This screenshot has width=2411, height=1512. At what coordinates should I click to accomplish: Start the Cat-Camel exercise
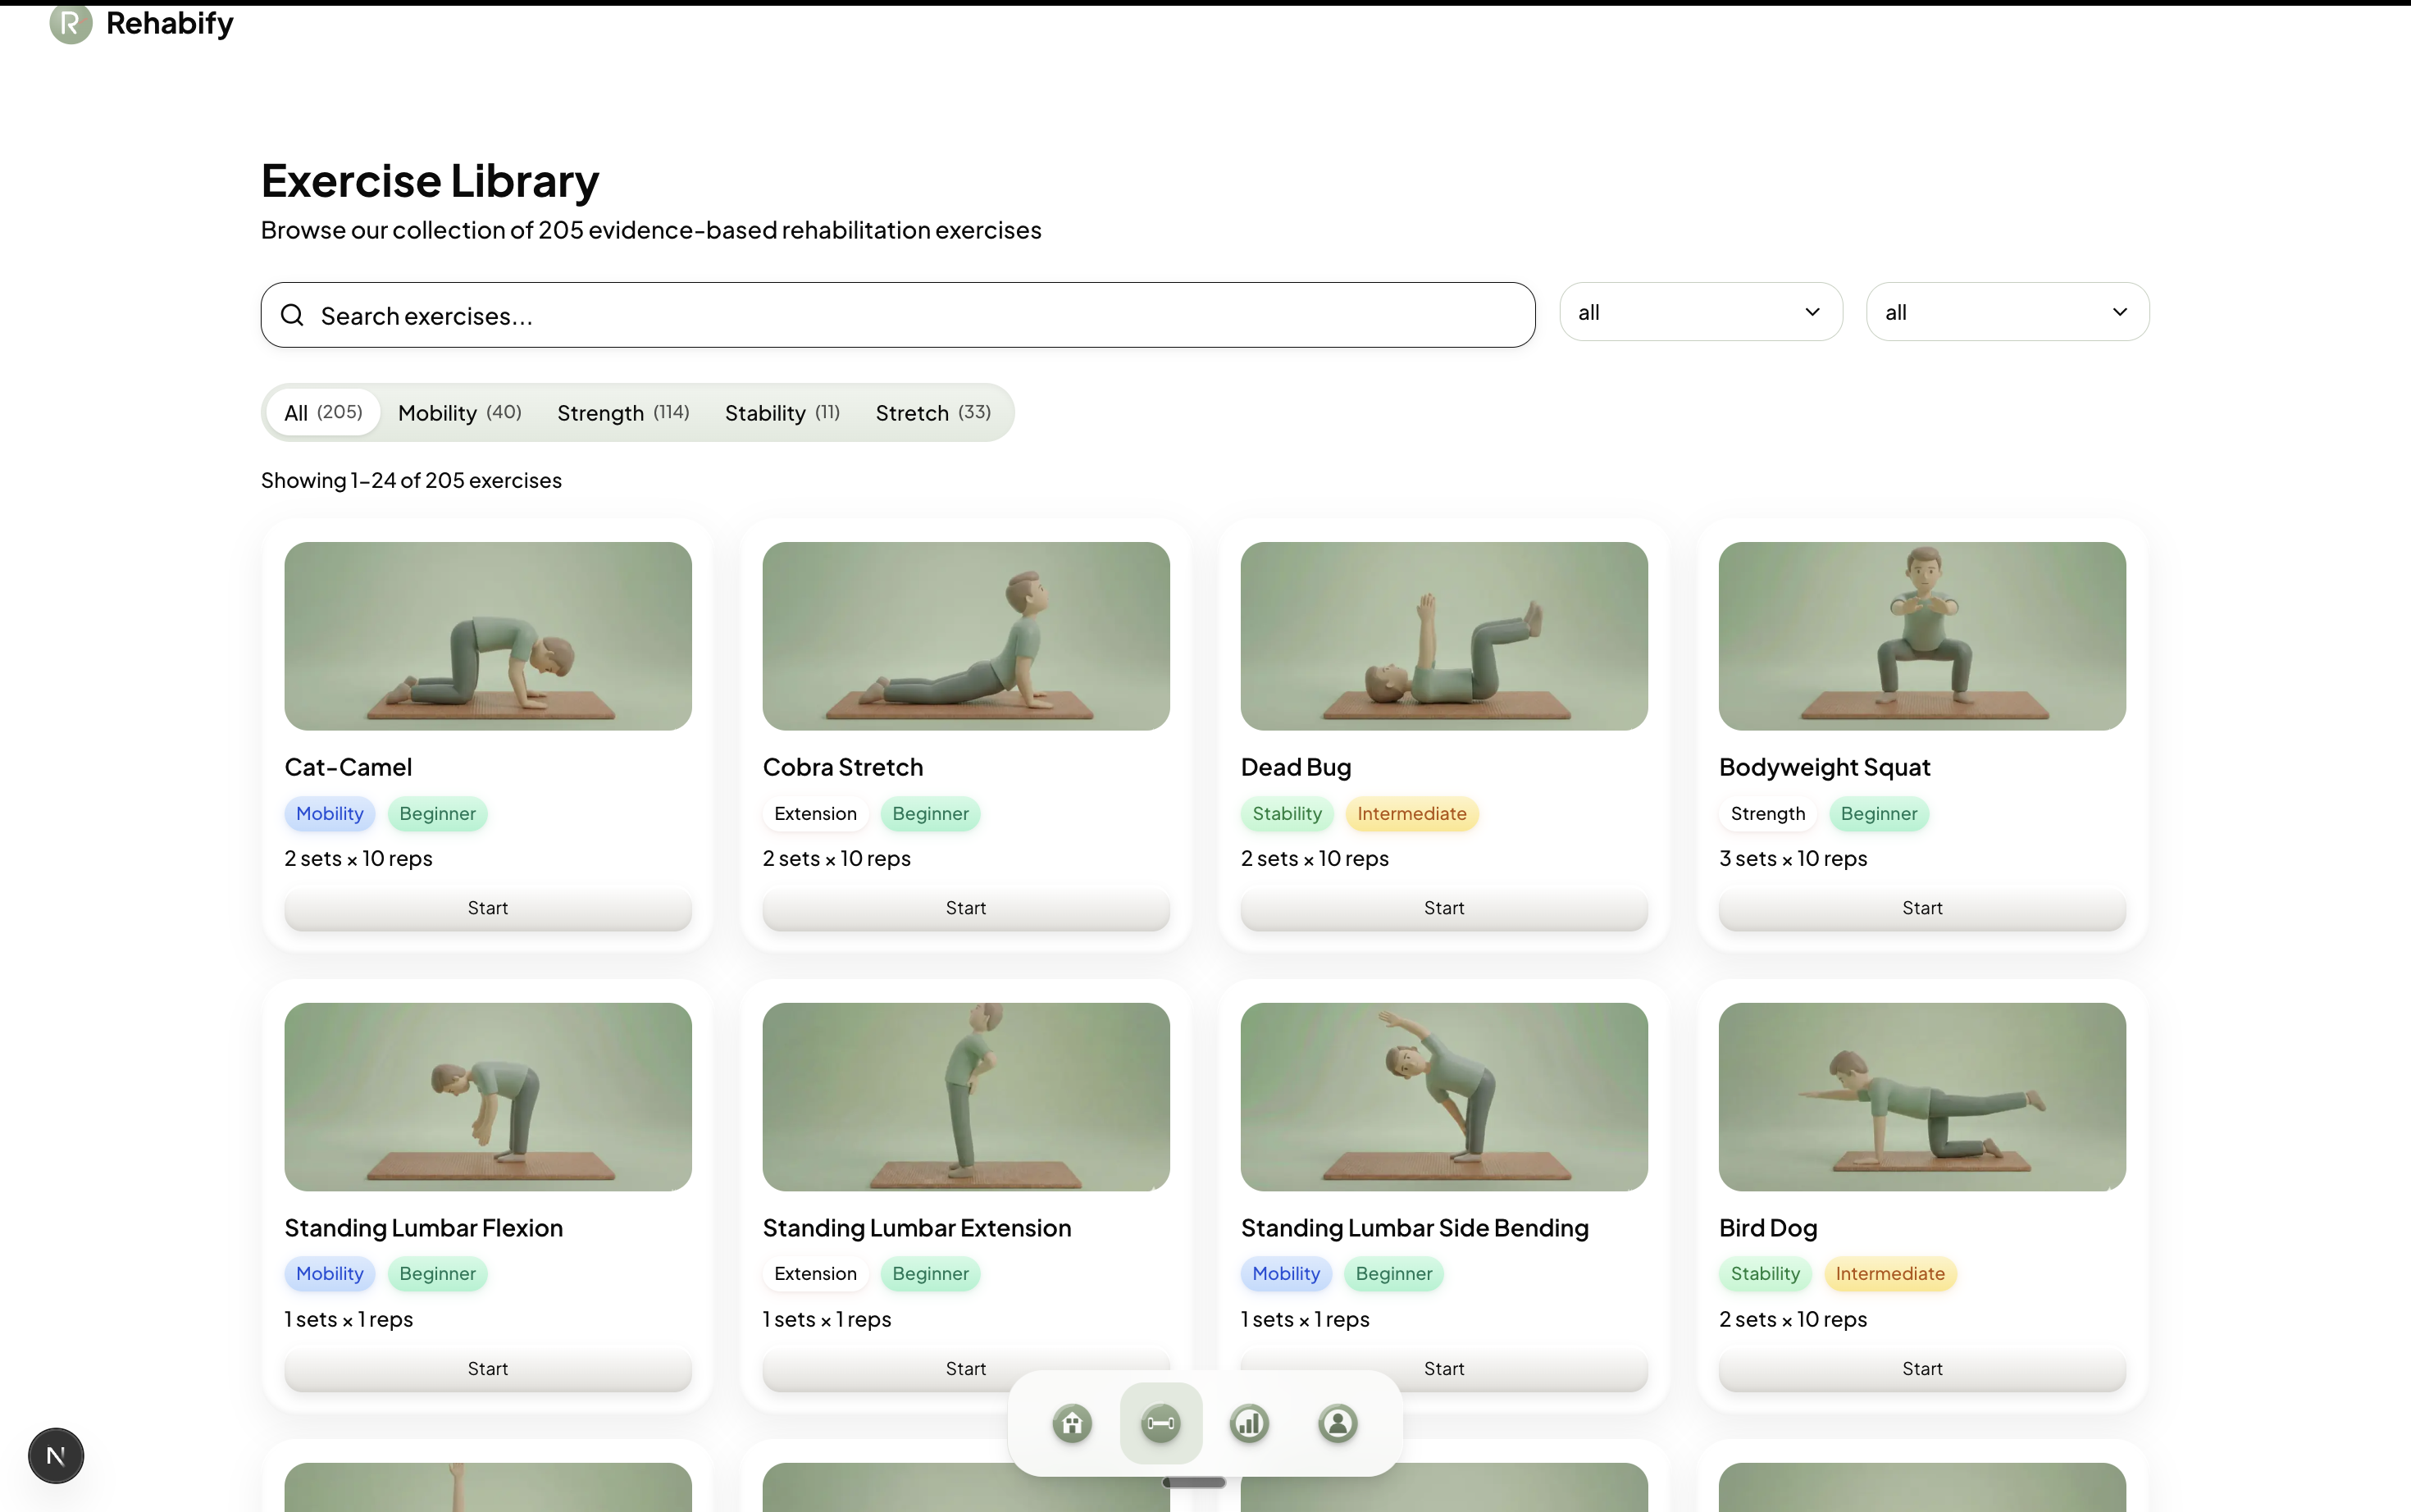(487, 908)
